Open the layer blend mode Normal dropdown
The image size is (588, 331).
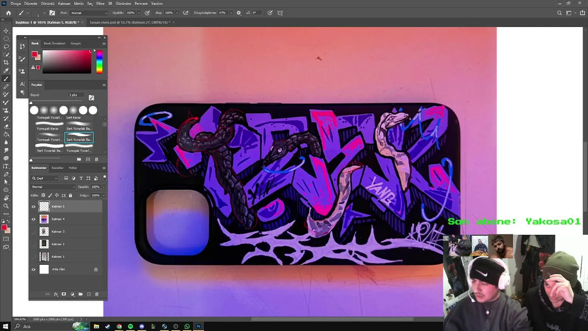(x=53, y=187)
